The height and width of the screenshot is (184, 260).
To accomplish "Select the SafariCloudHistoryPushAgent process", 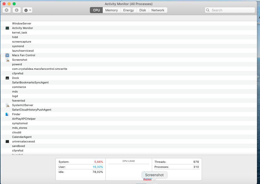I will pos(32,110).
